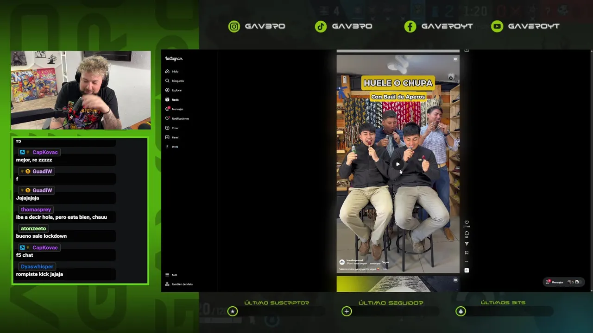This screenshot has width=593, height=333.
Task: Click chat message 'rompiste kick jajaja'
Action: (39, 274)
